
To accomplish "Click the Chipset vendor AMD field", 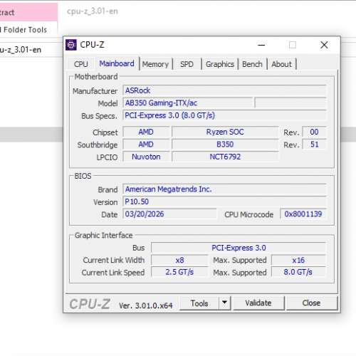I will (147, 132).
